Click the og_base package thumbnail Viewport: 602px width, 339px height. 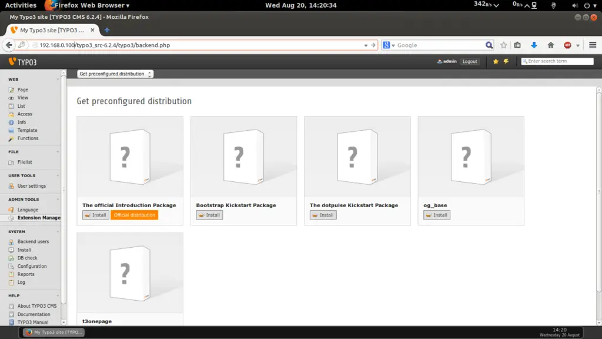pyautogui.click(x=471, y=157)
